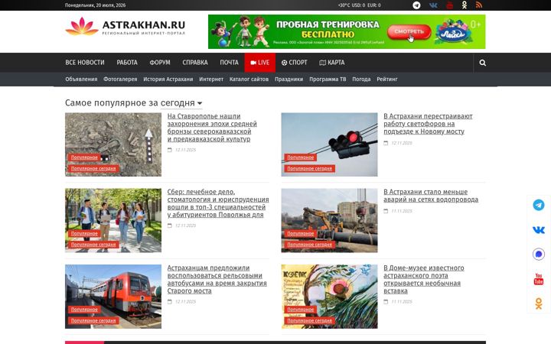This screenshot has height=344, width=551.
Task: Go to 'Праздники' submenu link
Action: click(x=289, y=80)
